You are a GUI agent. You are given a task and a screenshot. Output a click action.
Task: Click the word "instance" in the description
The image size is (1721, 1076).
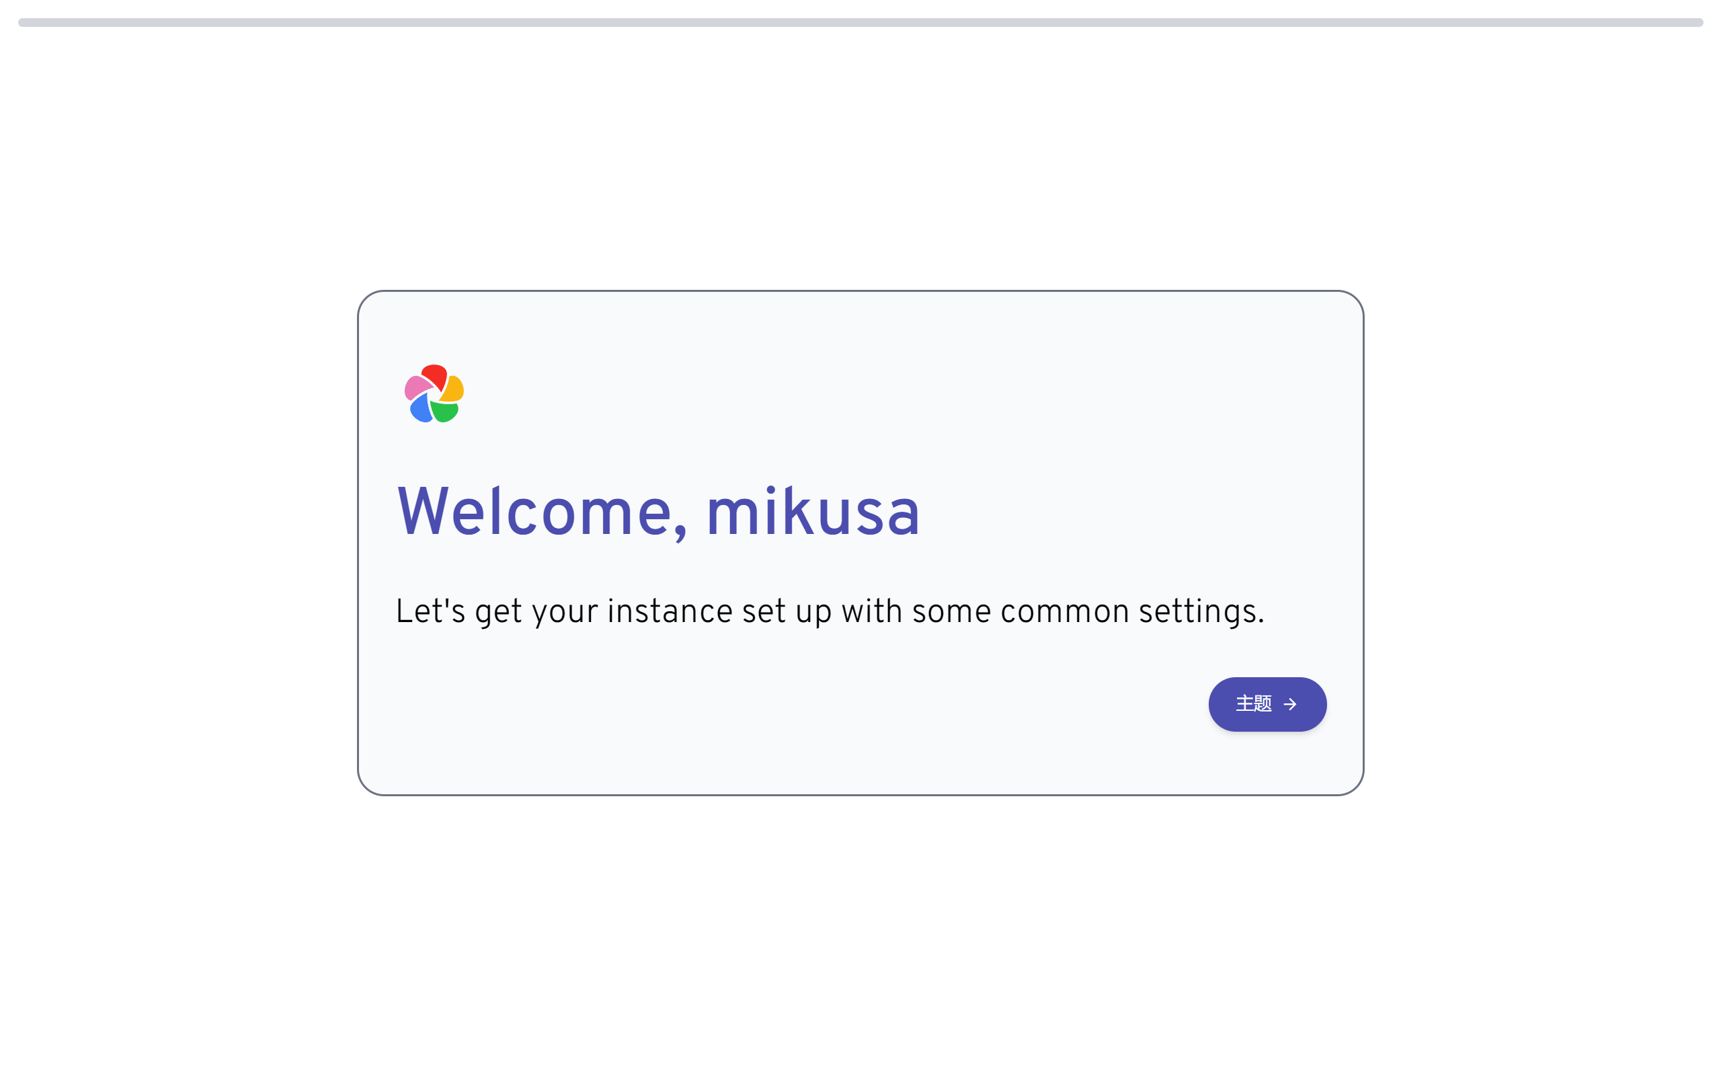pos(669,612)
